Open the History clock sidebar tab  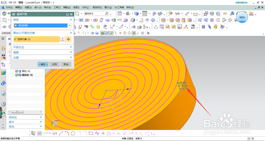tap(3, 104)
